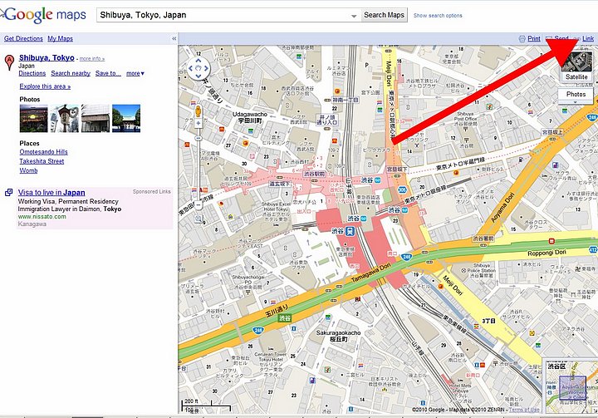
Task: Pan the map left with arrow control
Action: (191, 69)
